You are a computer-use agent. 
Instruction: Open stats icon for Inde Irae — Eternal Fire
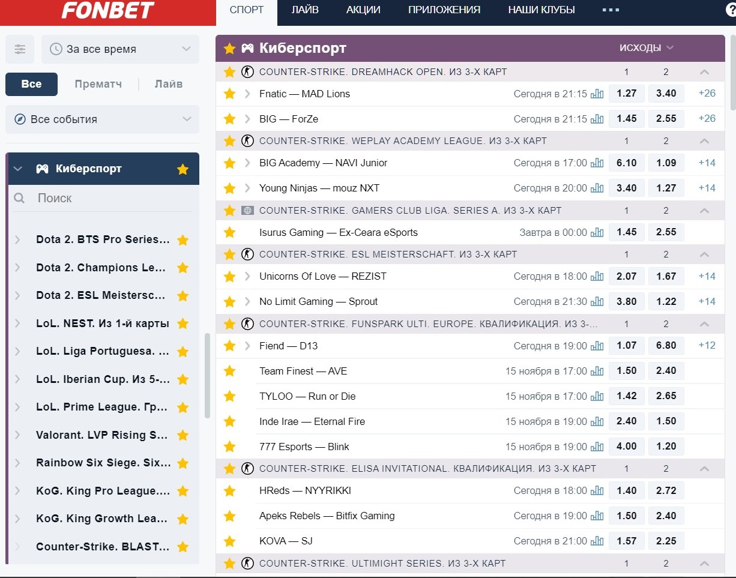pos(597,421)
